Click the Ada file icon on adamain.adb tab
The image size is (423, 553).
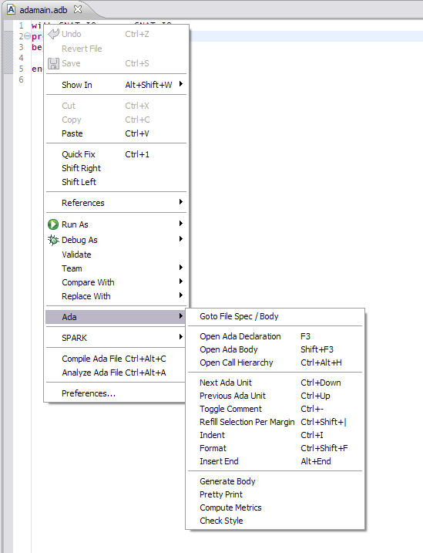(12, 9)
